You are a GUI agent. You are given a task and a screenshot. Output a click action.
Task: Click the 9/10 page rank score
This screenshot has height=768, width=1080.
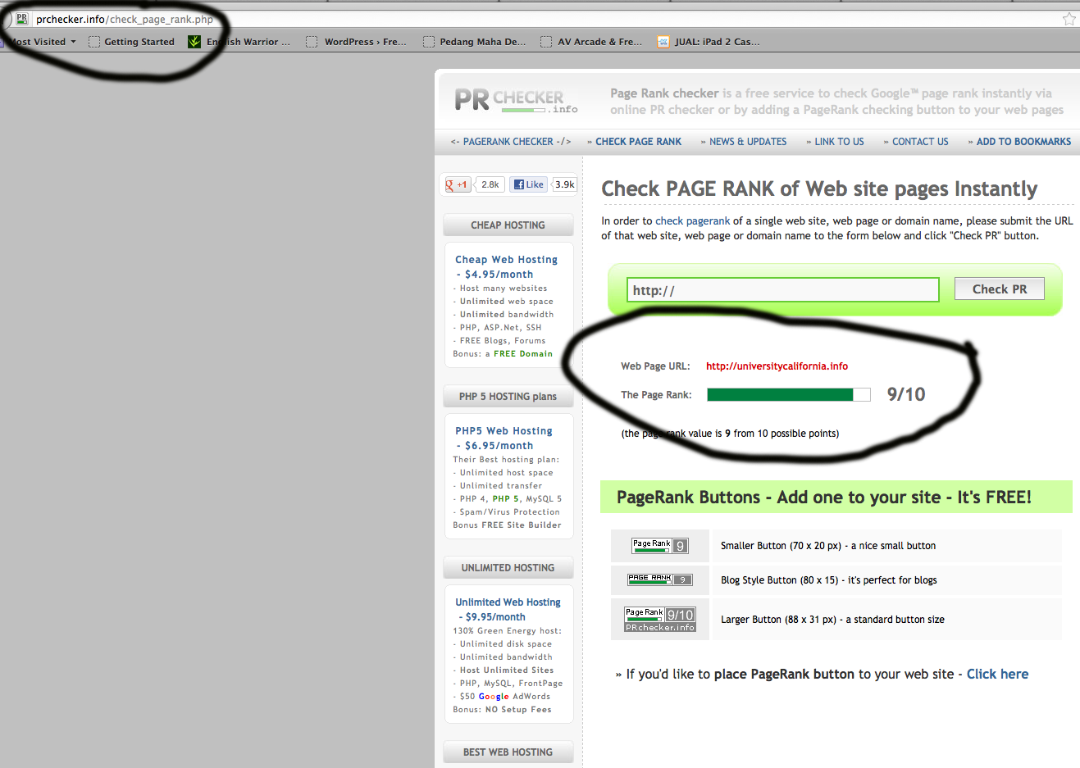coord(906,394)
